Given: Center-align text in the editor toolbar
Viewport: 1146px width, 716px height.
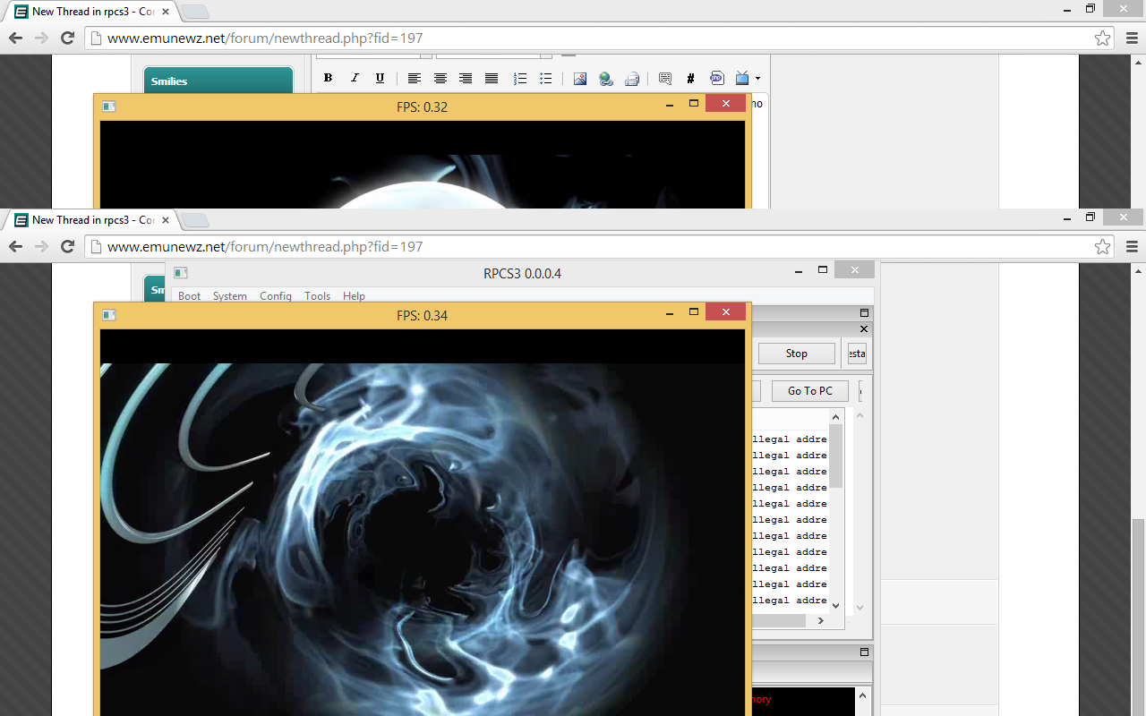Looking at the screenshot, I should click(440, 79).
